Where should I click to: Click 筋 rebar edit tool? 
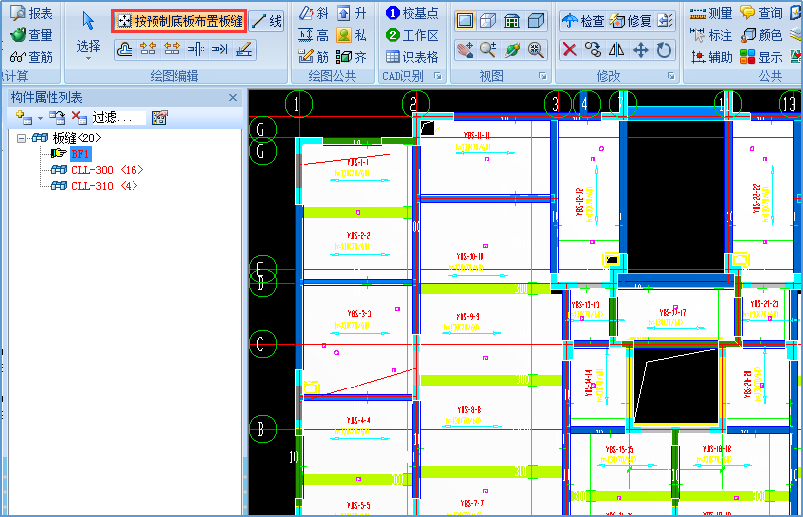coord(313,57)
